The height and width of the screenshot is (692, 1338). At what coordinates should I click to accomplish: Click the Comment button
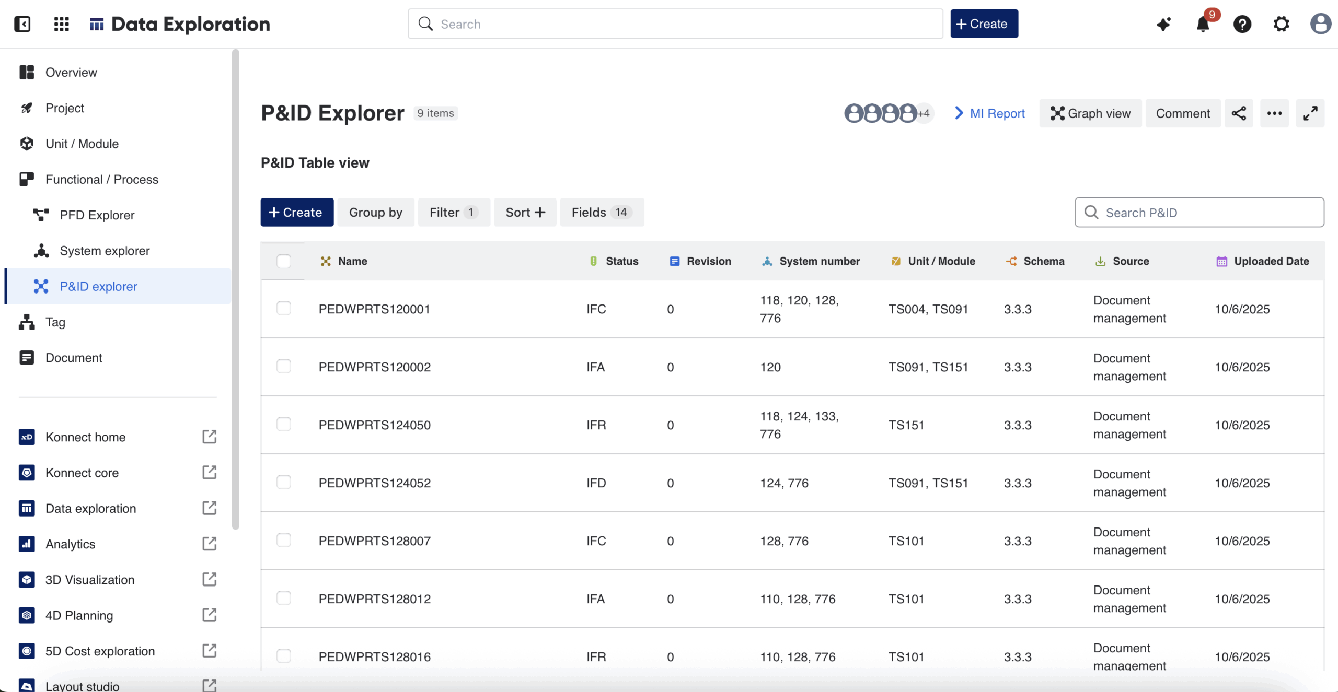point(1183,113)
